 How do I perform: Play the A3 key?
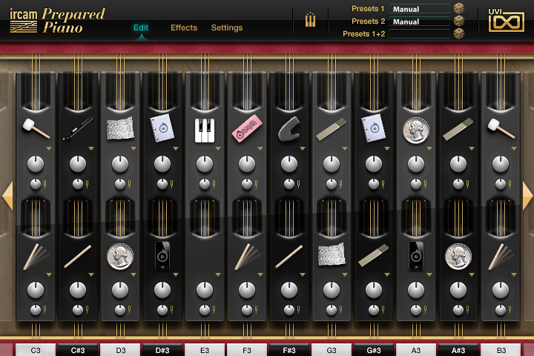tap(416, 350)
